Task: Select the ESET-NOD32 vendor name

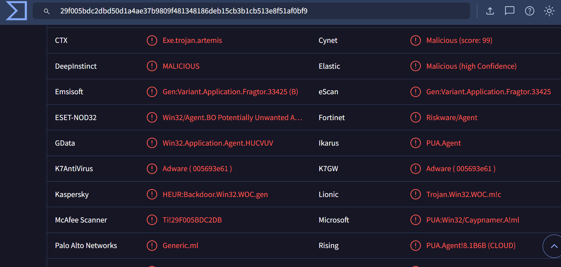Action: [x=76, y=117]
